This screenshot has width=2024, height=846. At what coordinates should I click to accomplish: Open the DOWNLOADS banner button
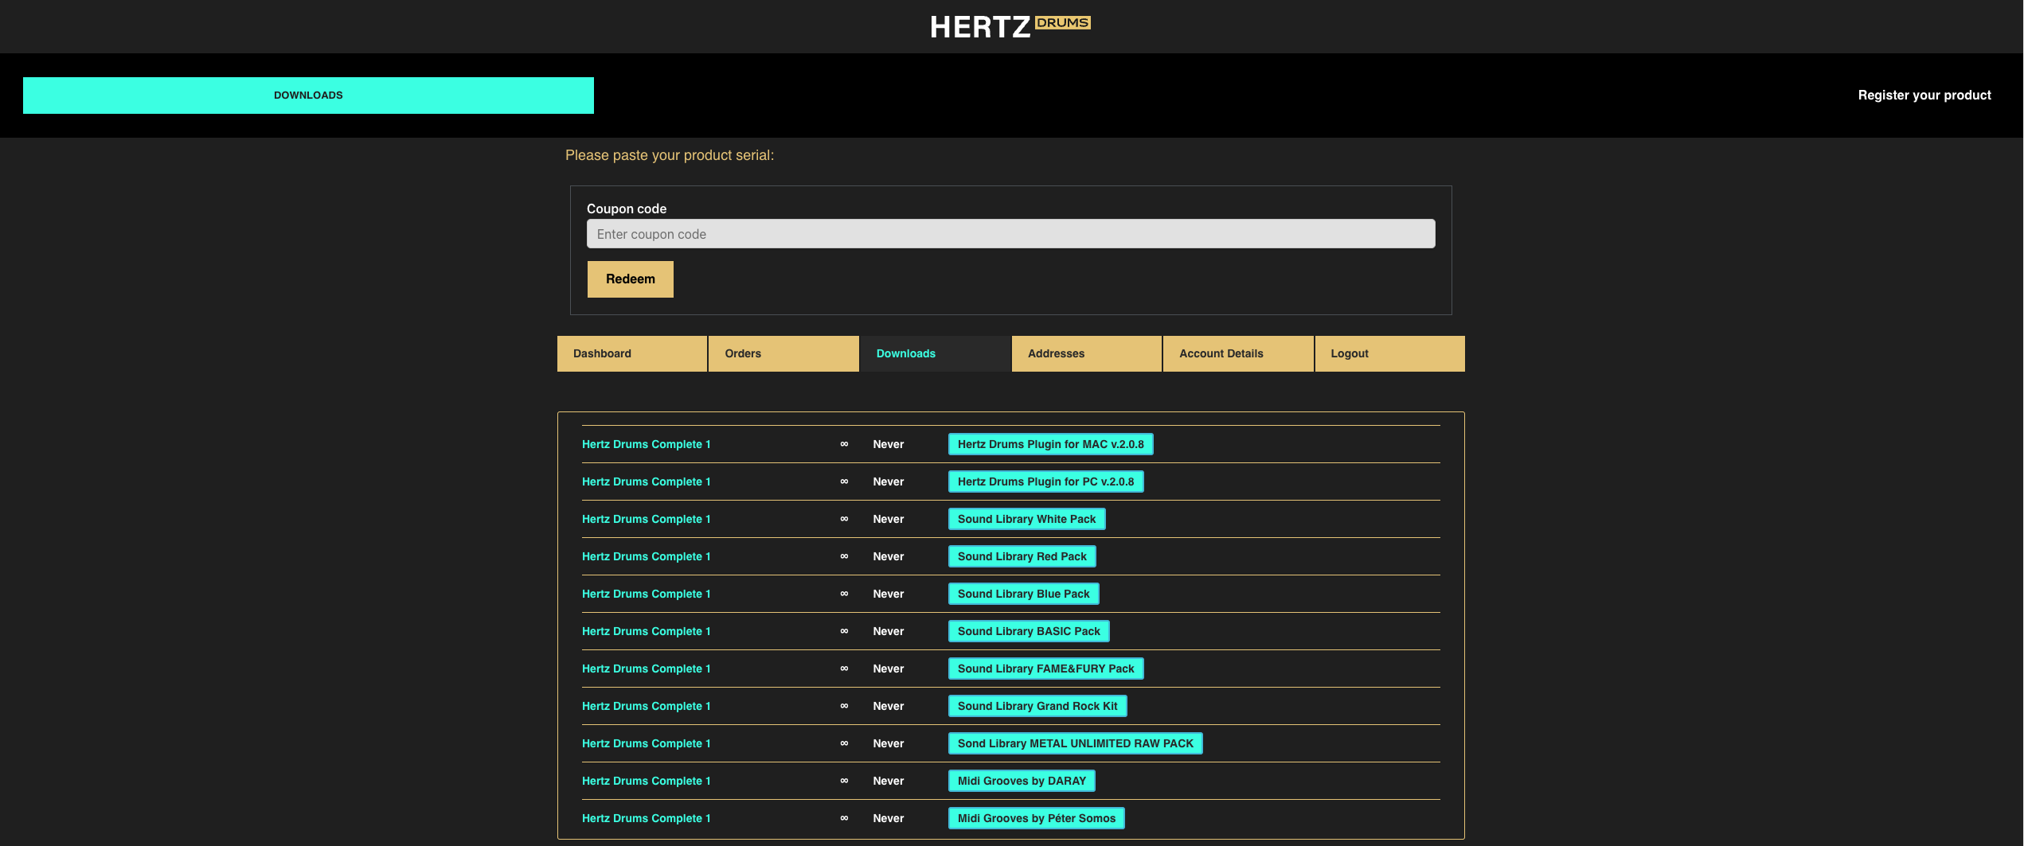[308, 96]
